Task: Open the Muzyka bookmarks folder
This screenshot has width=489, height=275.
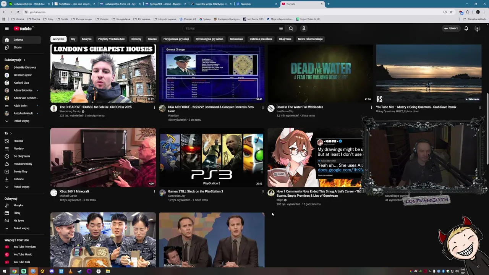Action: click(34, 19)
